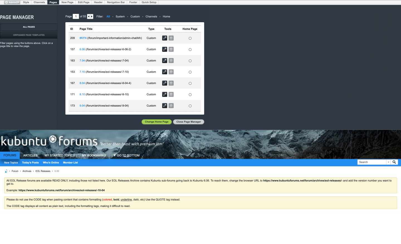The width and height of the screenshot is (401, 244).
Task: Edit page 8.10 via pencil icon
Action: click(165, 94)
